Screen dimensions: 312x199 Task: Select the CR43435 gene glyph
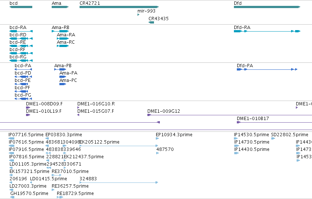pyautogui.click(x=151, y=22)
